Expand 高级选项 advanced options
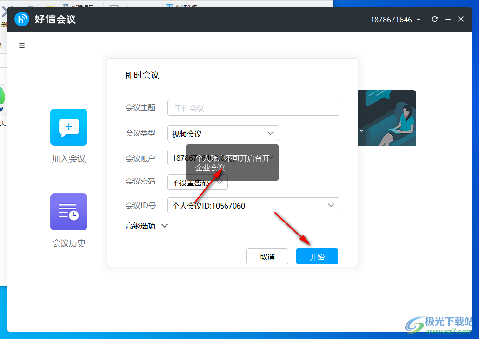Viewport: 479px width, 339px height. (x=146, y=226)
